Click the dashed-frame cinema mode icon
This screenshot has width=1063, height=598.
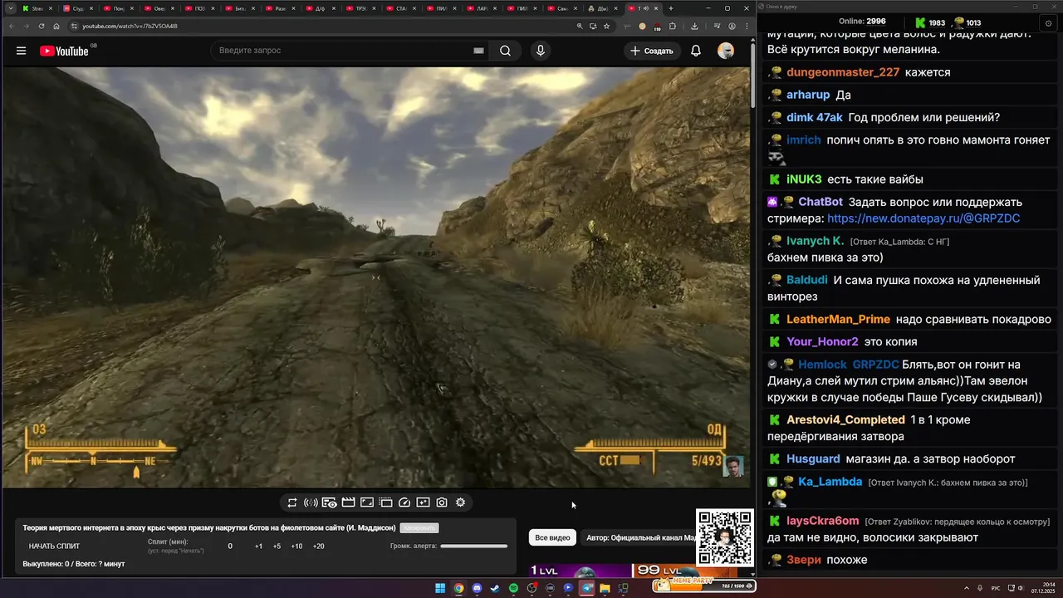coord(385,502)
